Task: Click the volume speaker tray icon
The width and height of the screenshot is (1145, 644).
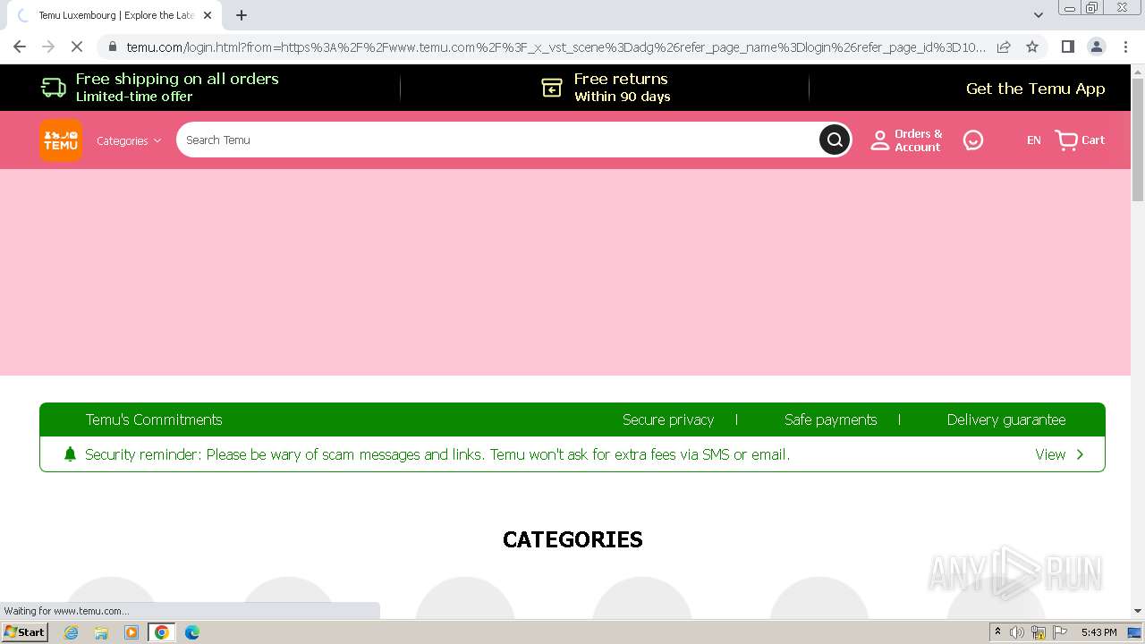Action: 1017,632
